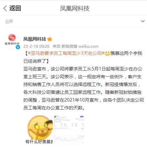Tap the 有什么好羡慕的 caption on the meme
Screen dimensions: 147x148
point(39,142)
